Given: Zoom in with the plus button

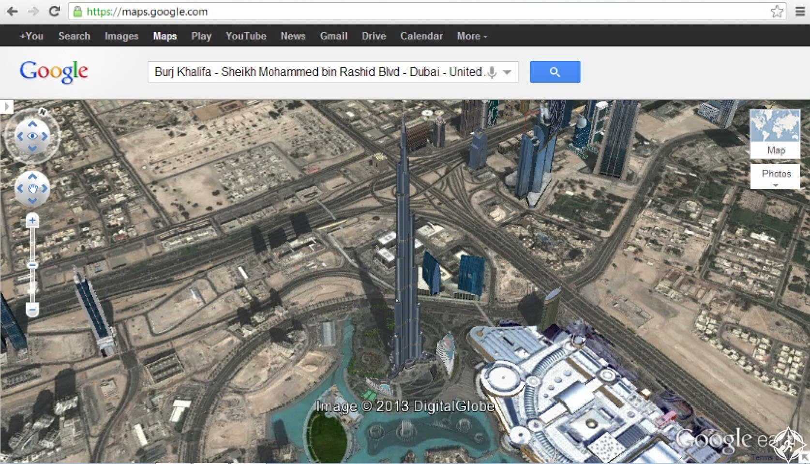Looking at the screenshot, I should [x=32, y=221].
